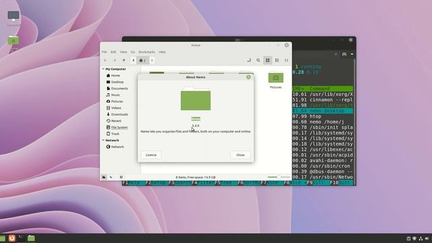432x243 pixels.
Task: Click the home path button in location bar
Action: 142,60
